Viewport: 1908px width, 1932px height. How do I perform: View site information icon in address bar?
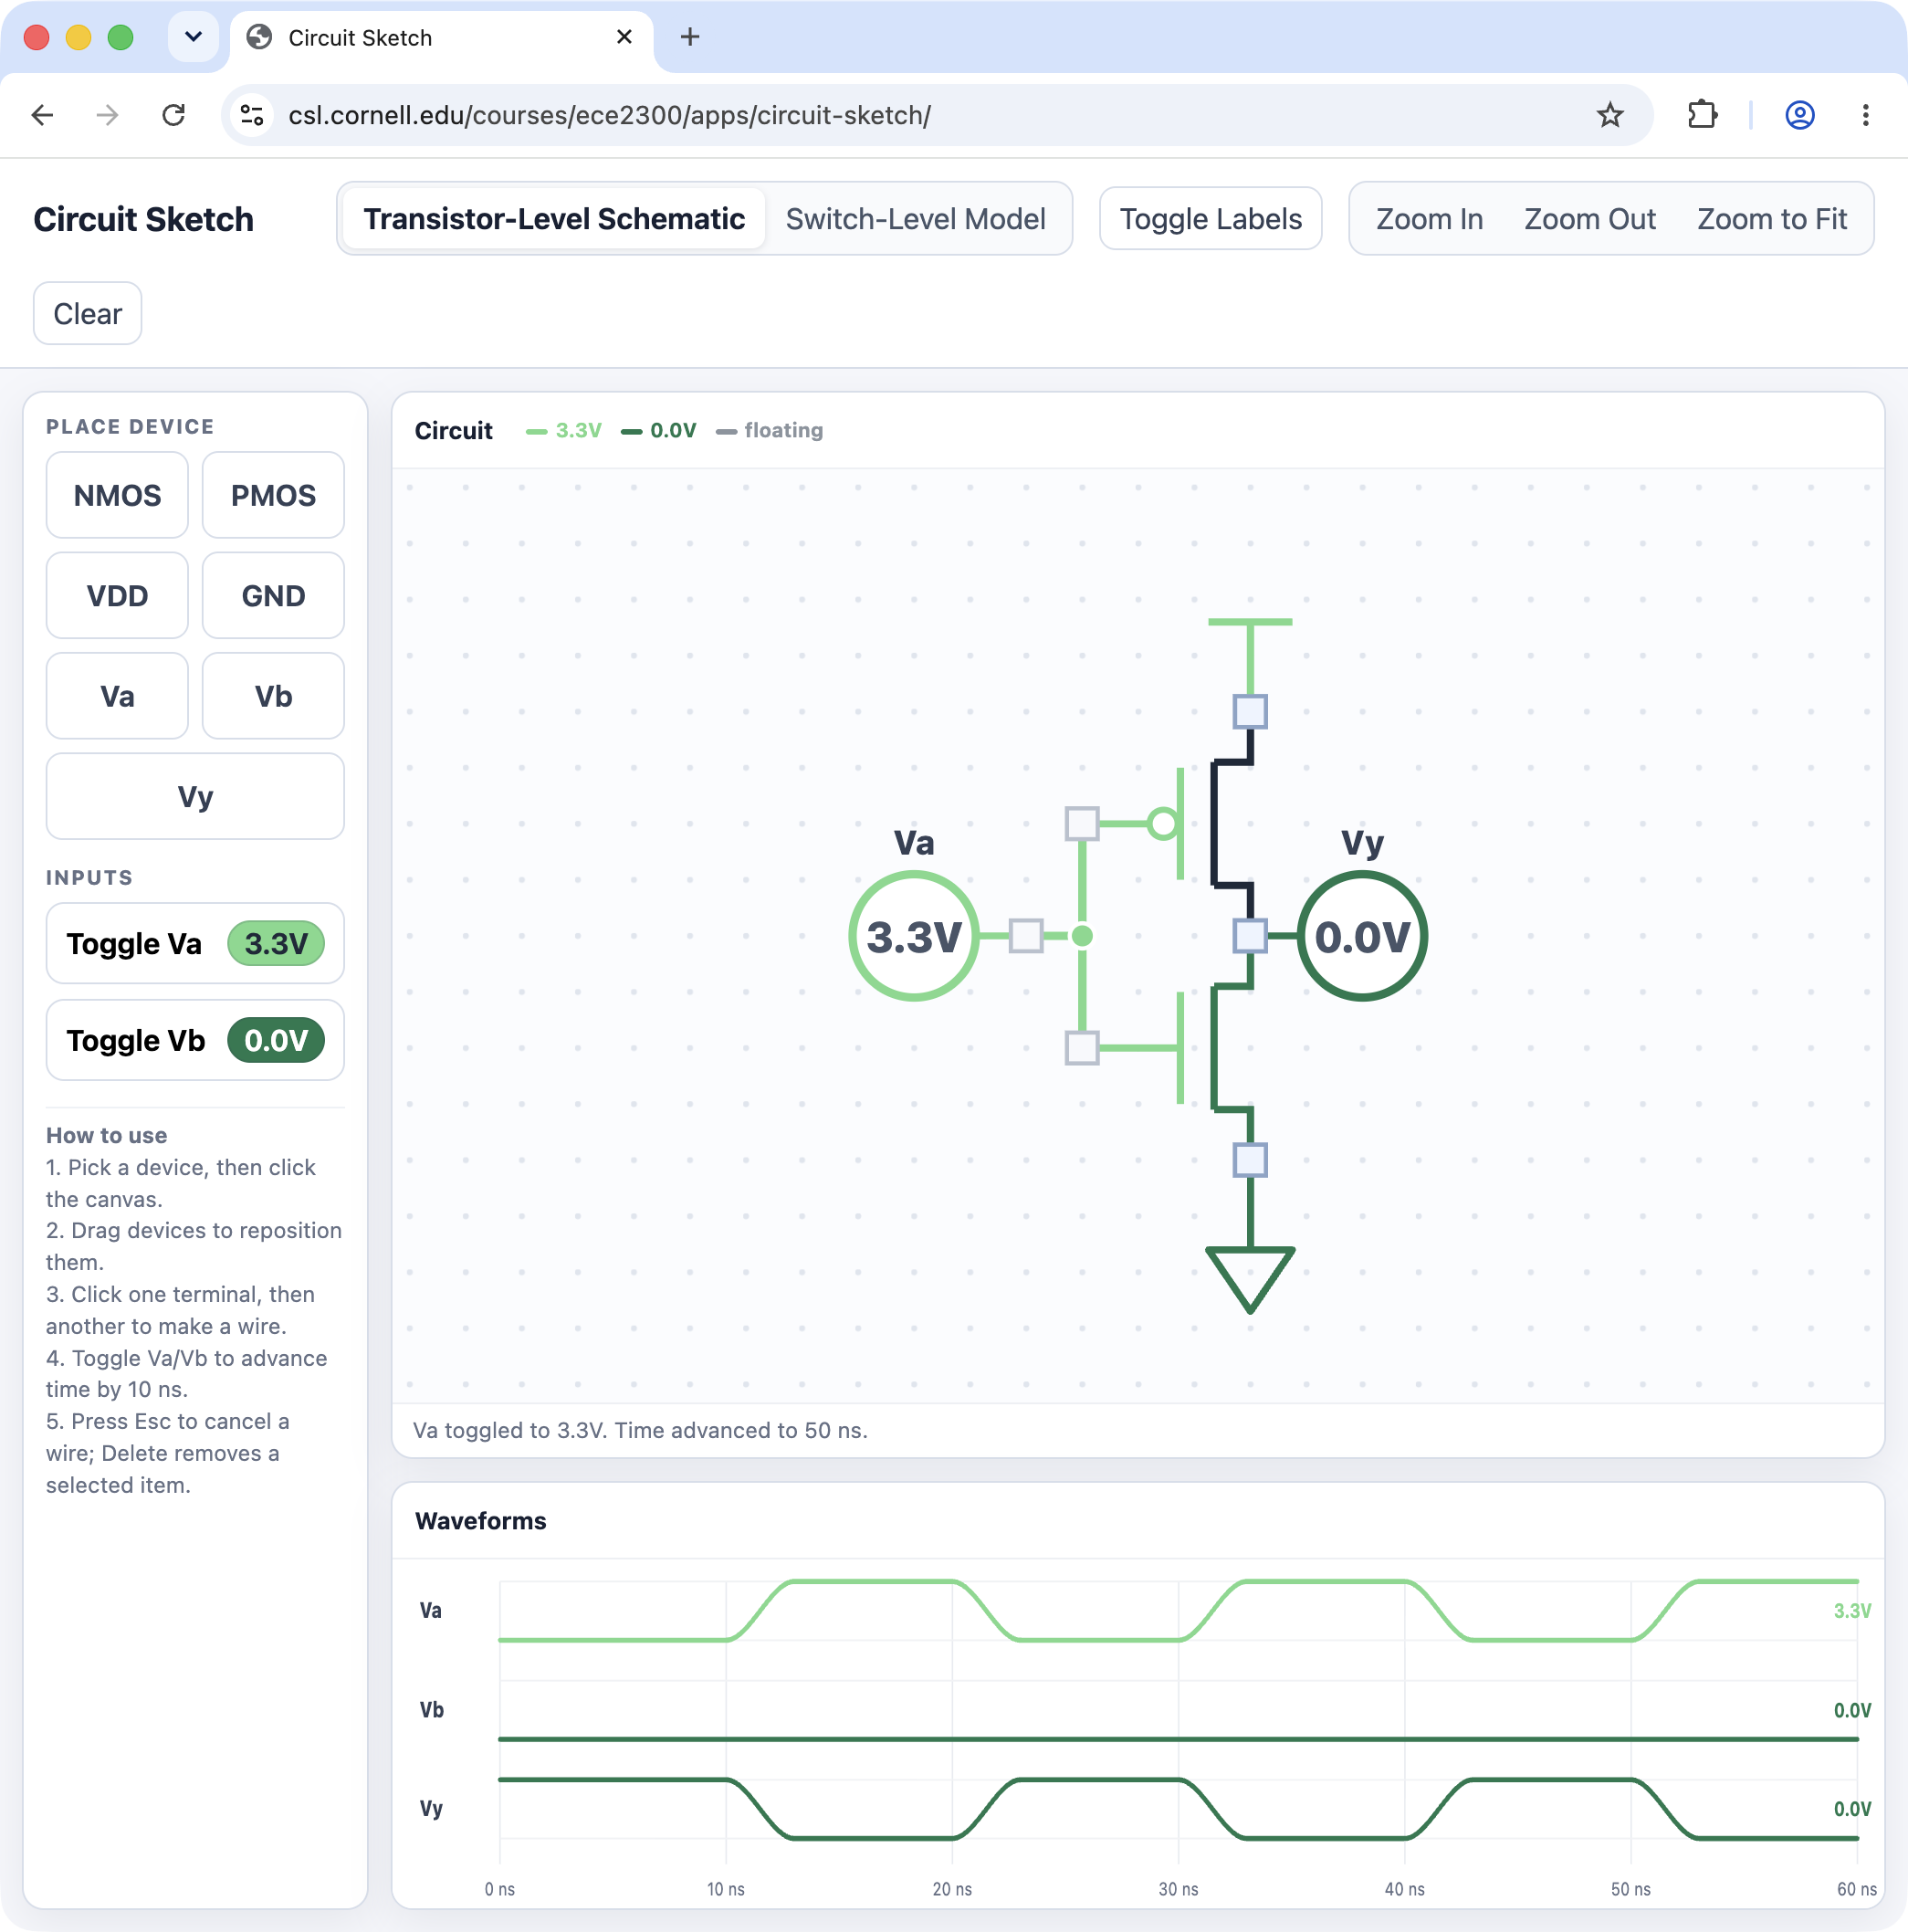pyautogui.click(x=252, y=115)
